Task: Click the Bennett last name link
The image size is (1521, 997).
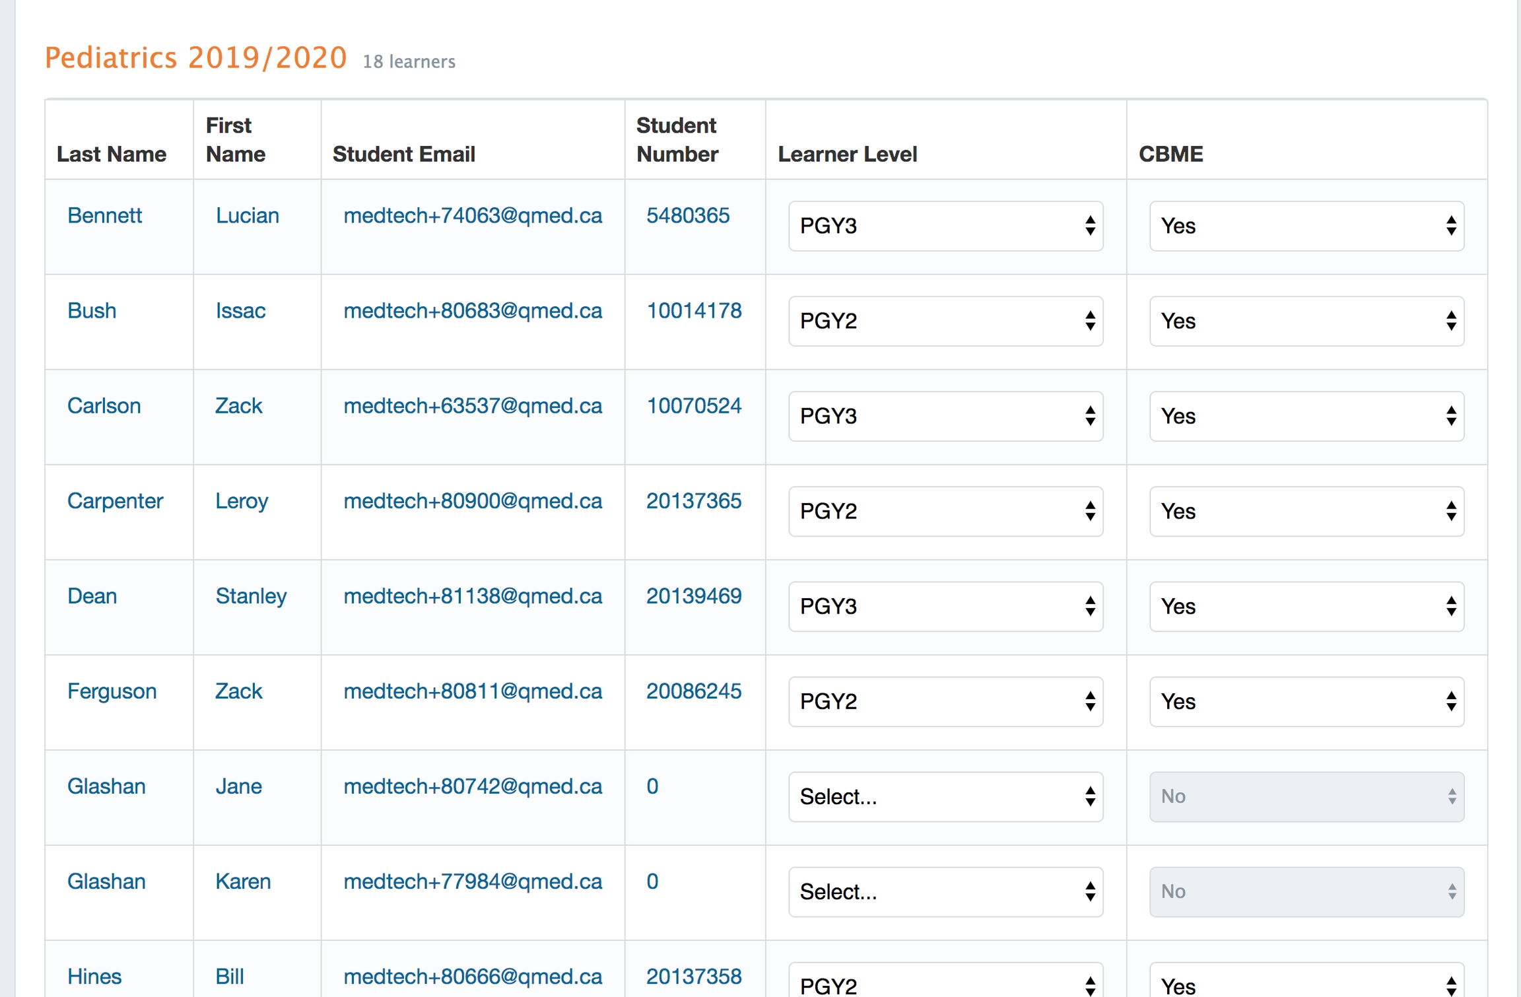Action: [x=104, y=215]
